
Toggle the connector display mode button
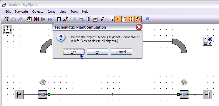[x=118, y=19]
